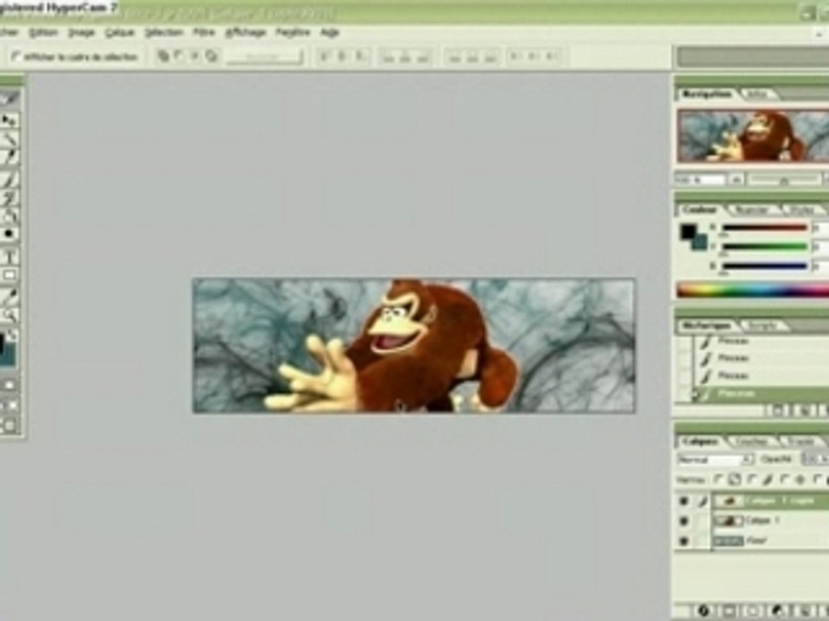Select the History Brush tool
The width and height of the screenshot is (829, 621).
pos(9,198)
